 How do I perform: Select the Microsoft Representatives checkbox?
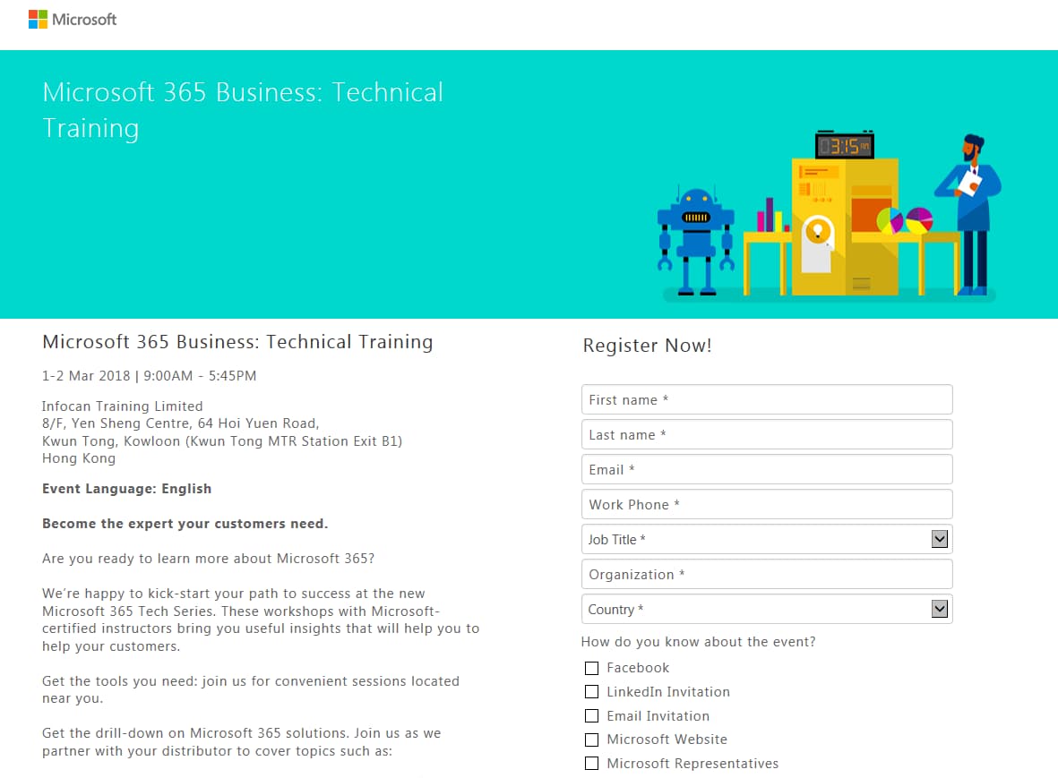coord(592,763)
